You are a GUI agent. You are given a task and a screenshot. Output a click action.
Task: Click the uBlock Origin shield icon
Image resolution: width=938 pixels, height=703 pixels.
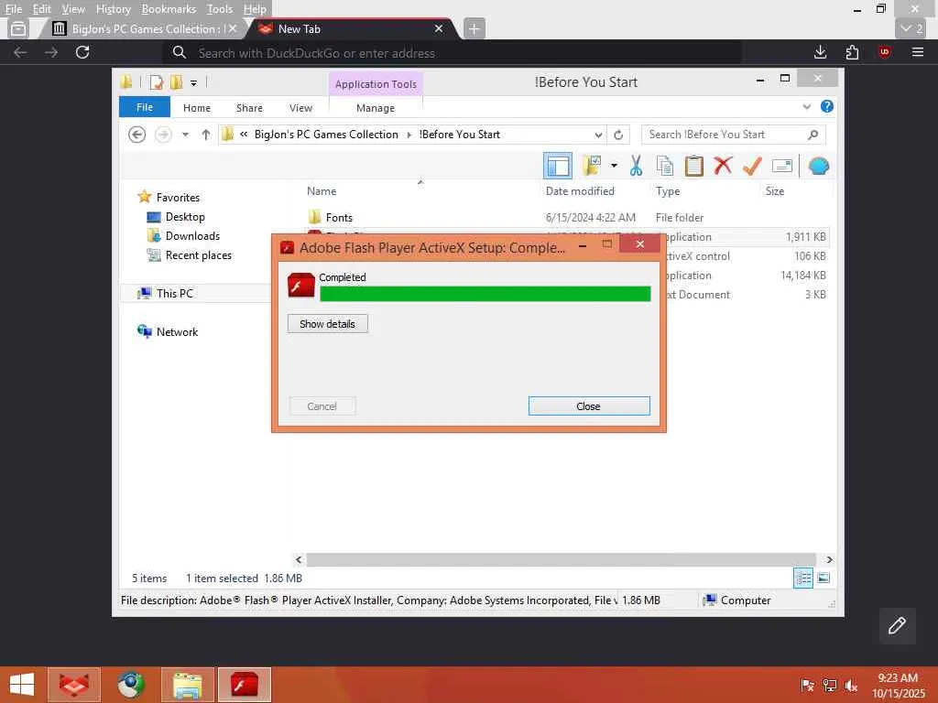(884, 52)
